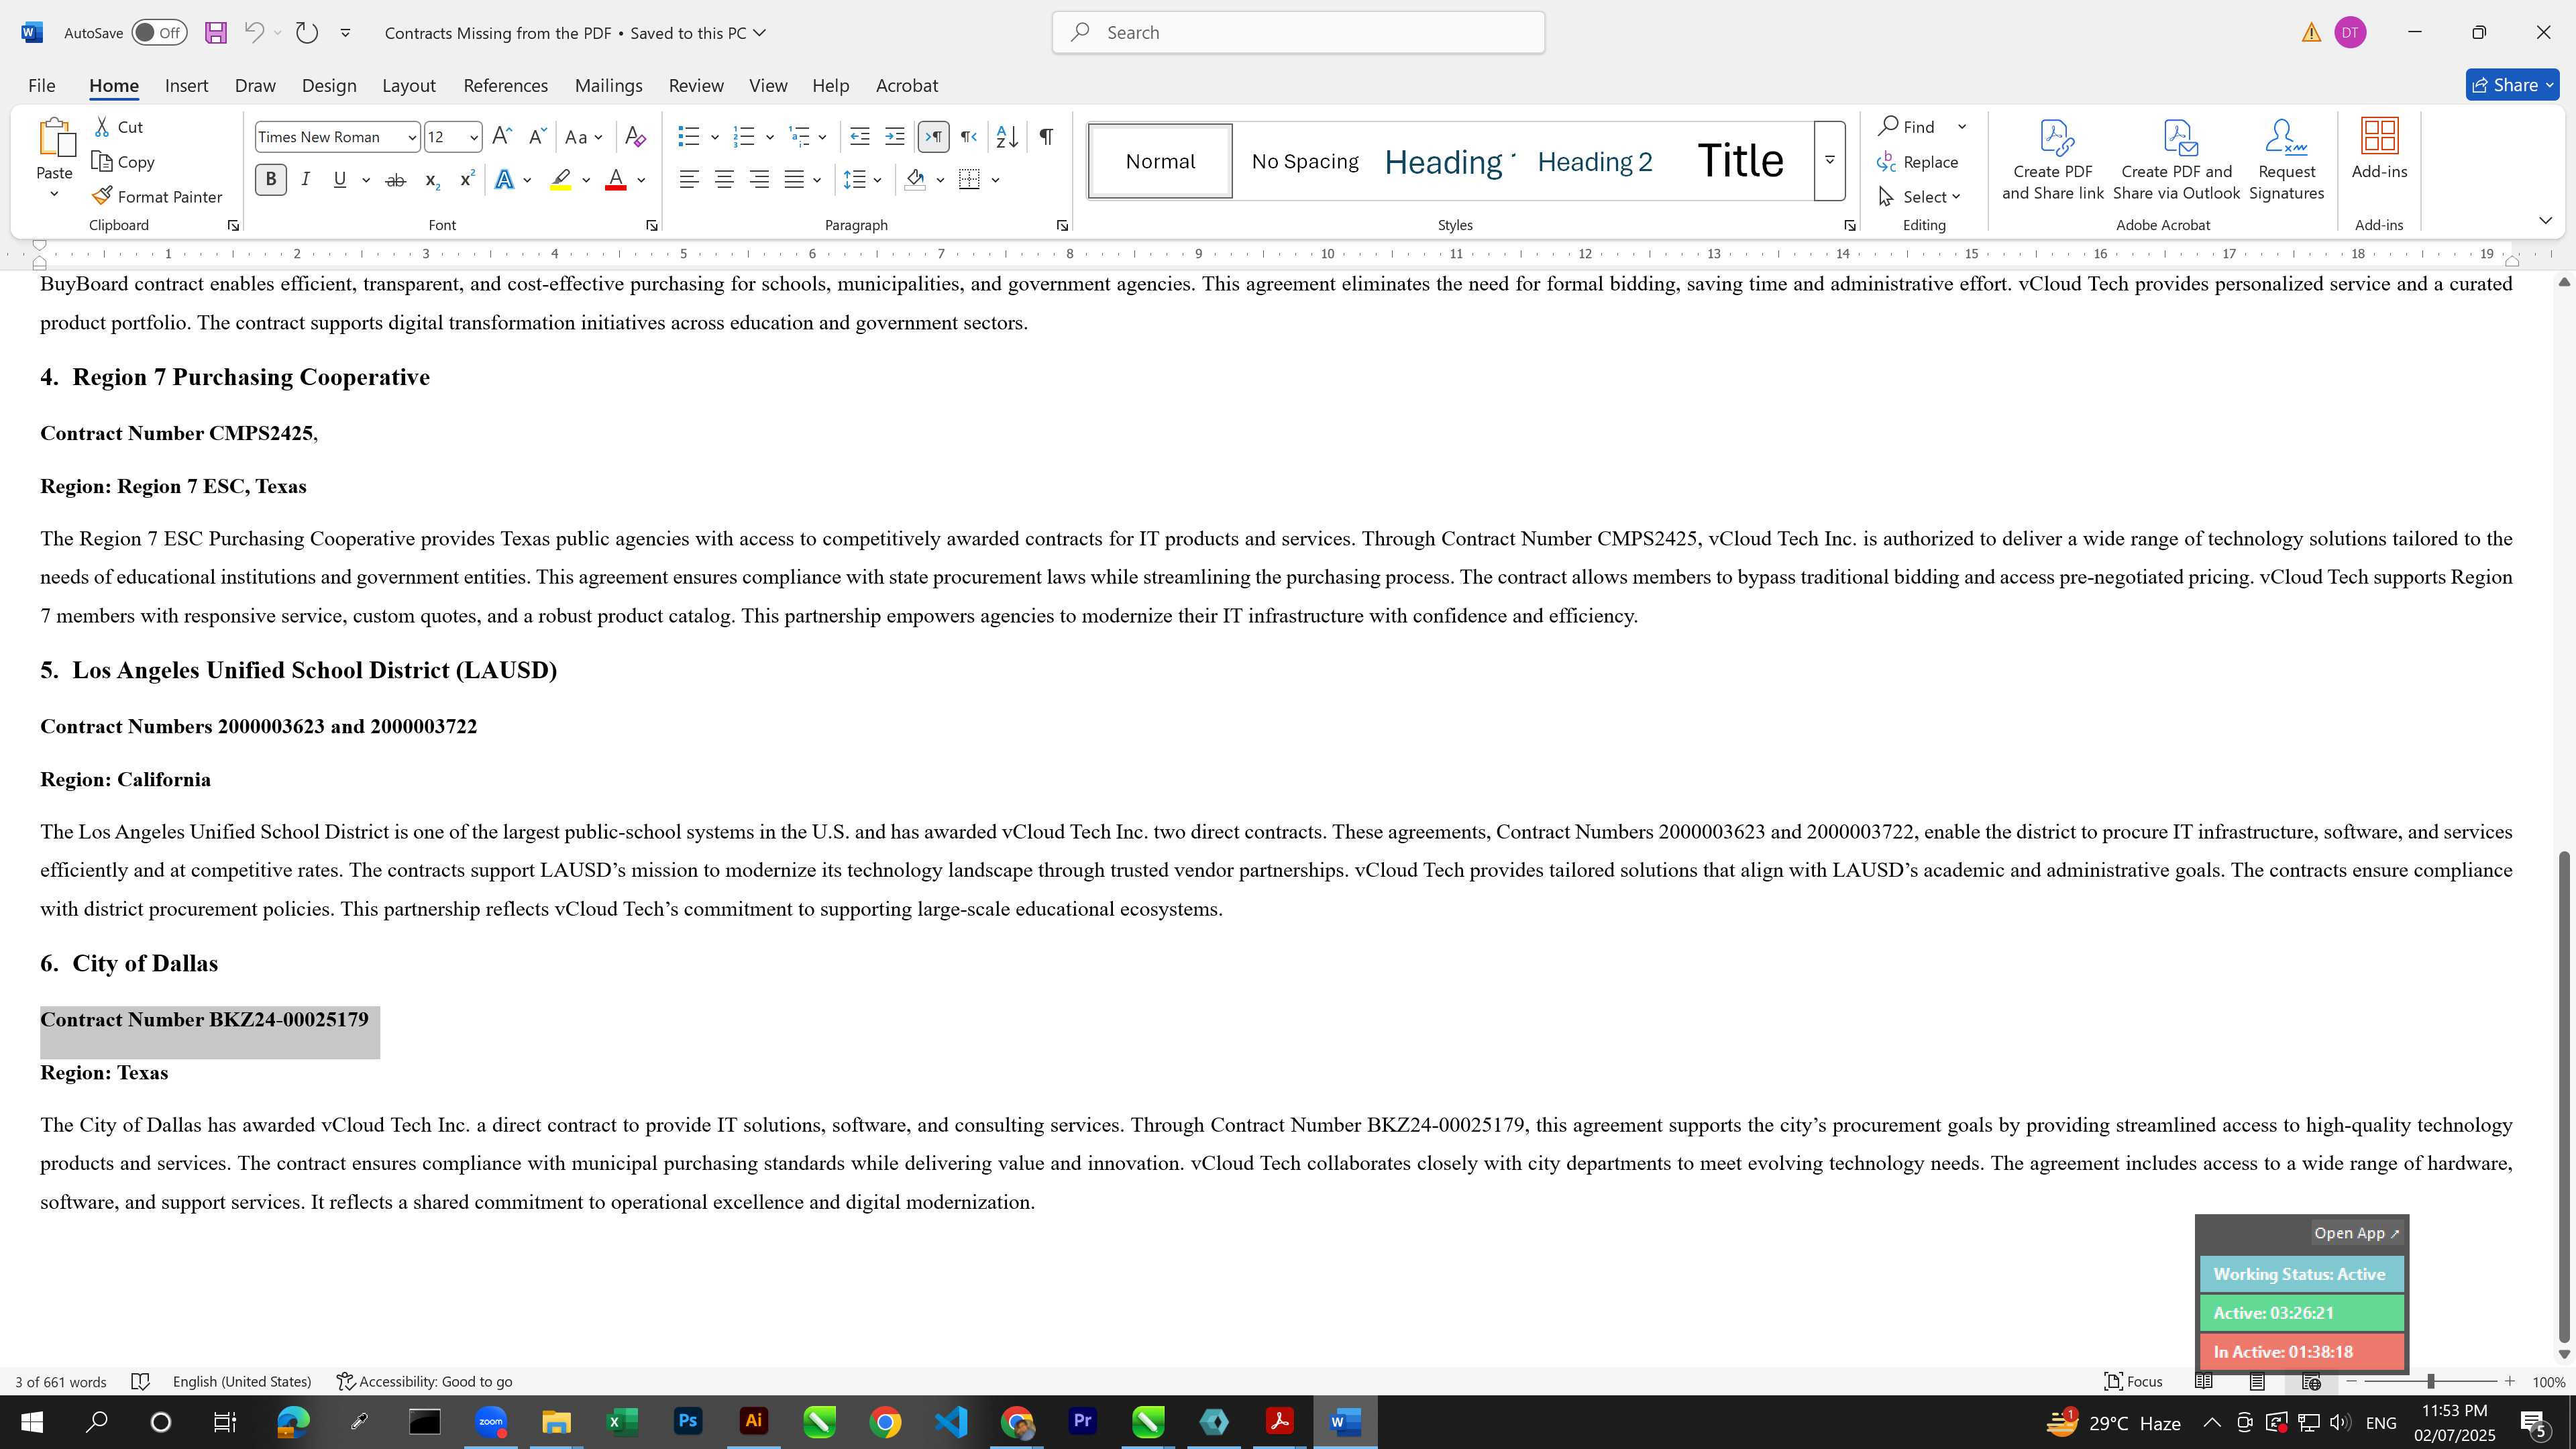Toggle Bold formatting
This screenshot has width=2576, height=1449.
click(x=270, y=179)
